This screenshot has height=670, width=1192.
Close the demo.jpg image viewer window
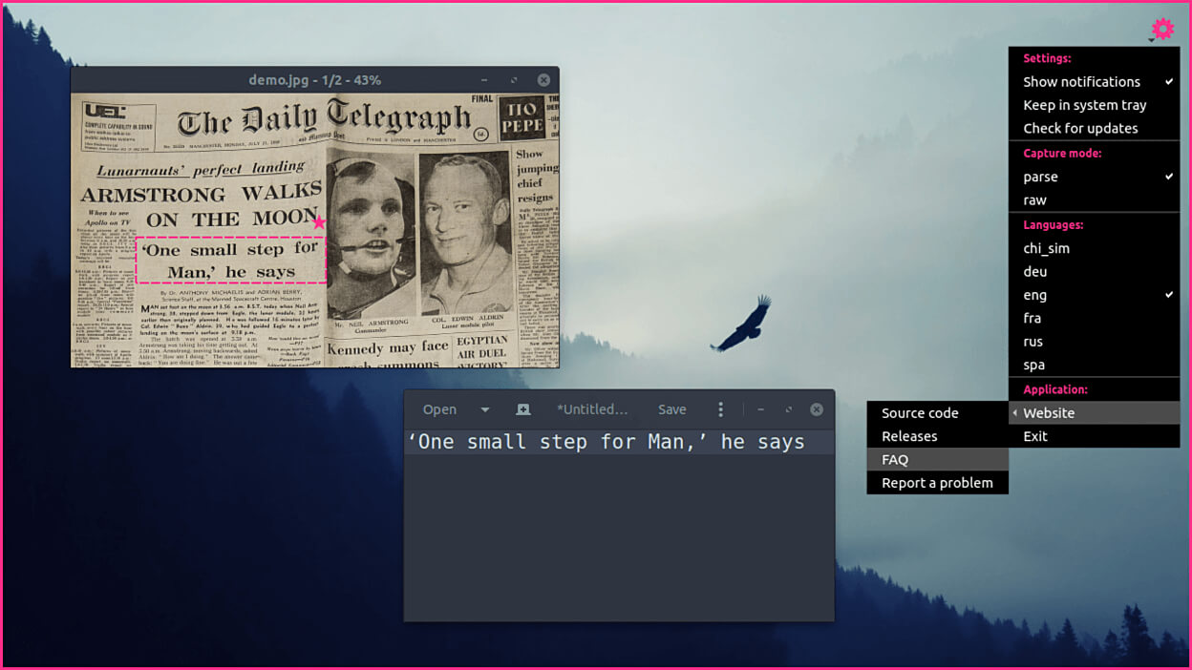(543, 80)
